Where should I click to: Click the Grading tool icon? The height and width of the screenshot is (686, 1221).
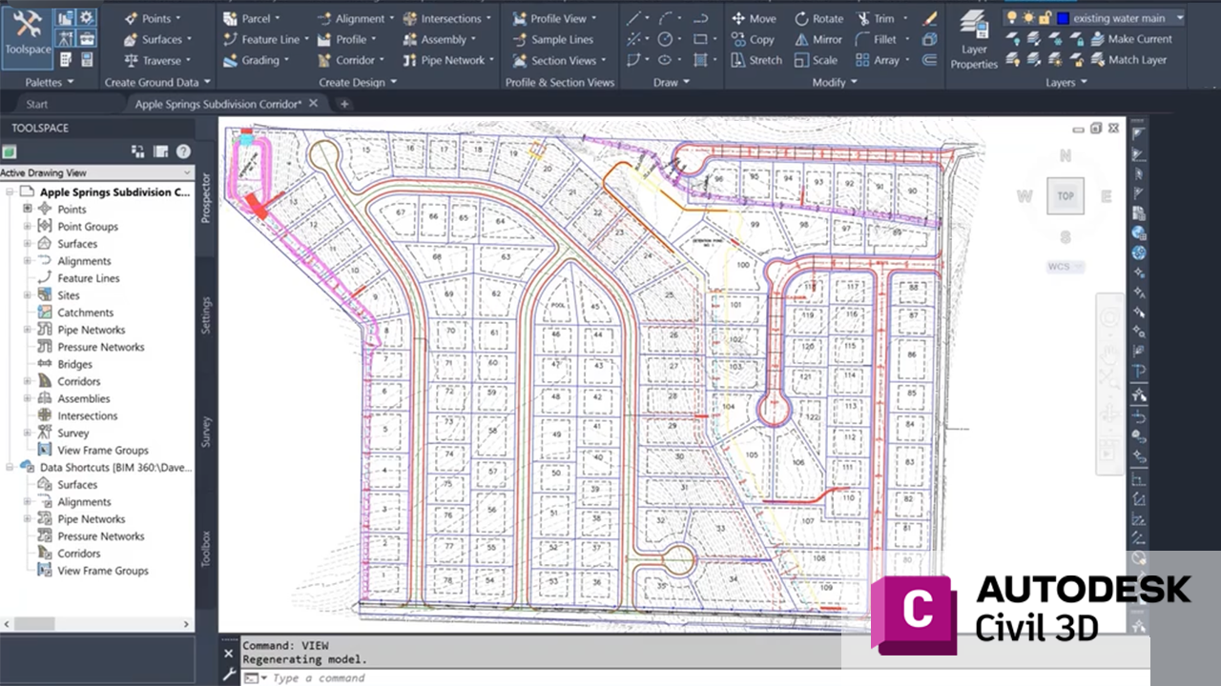[x=230, y=60]
